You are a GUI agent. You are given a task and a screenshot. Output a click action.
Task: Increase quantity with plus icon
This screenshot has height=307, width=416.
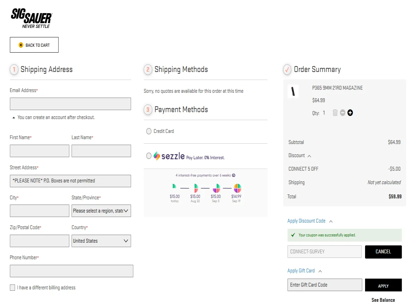tap(350, 113)
